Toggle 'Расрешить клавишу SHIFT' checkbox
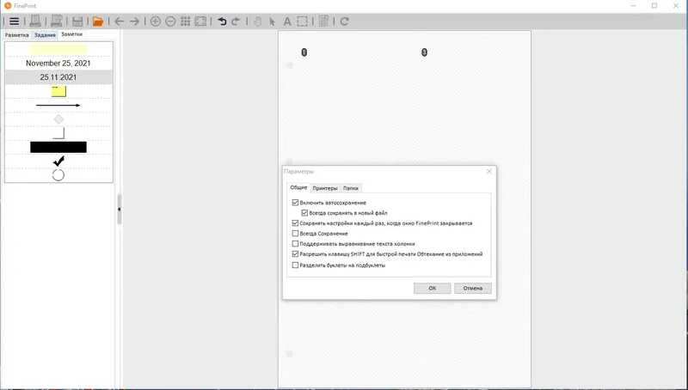688x390 pixels. tap(295, 253)
